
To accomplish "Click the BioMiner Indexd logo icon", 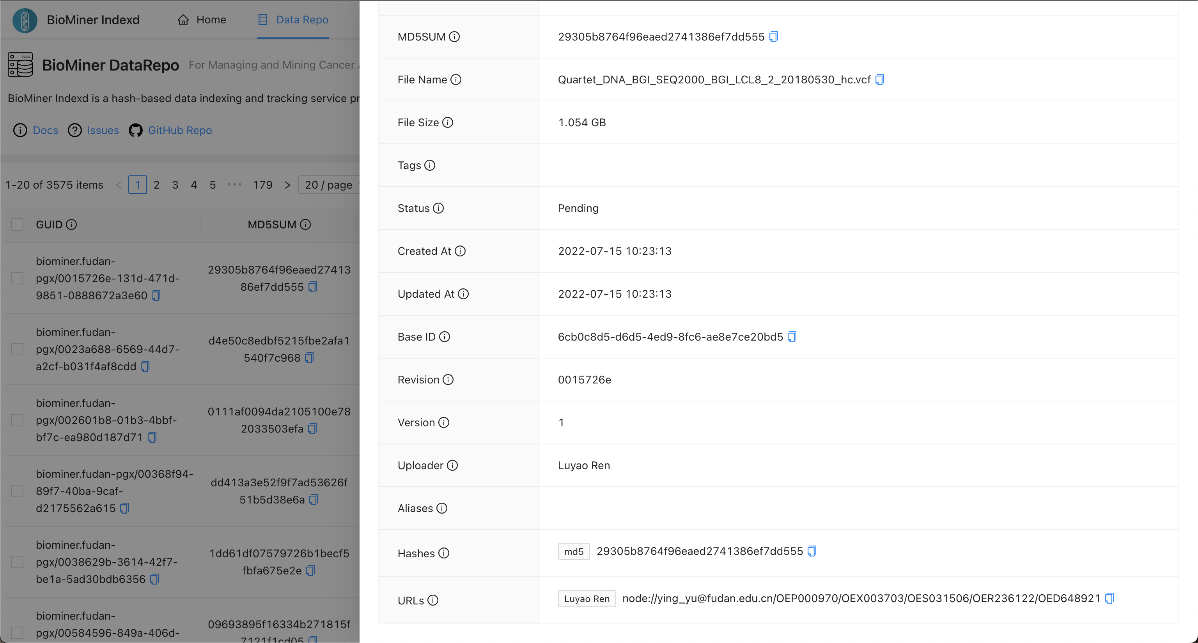I will [25, 20].
